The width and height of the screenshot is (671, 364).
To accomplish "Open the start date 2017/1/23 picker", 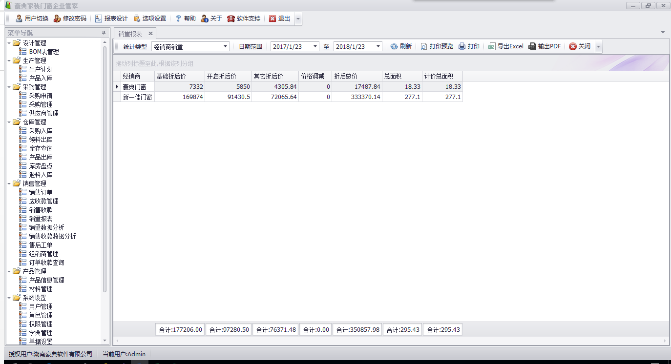I will [315, 46].
